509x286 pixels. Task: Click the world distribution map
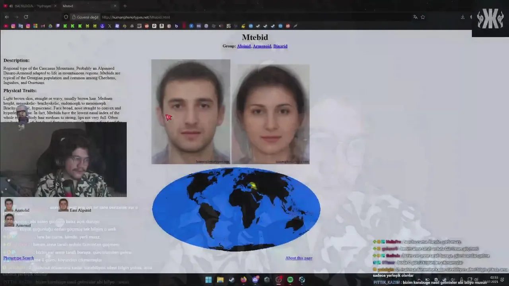pyautogui.click(x=236, y=209)
